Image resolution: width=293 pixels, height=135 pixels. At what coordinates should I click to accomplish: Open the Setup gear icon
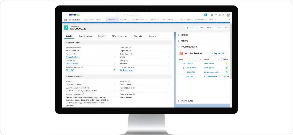(x=219, y=15)
